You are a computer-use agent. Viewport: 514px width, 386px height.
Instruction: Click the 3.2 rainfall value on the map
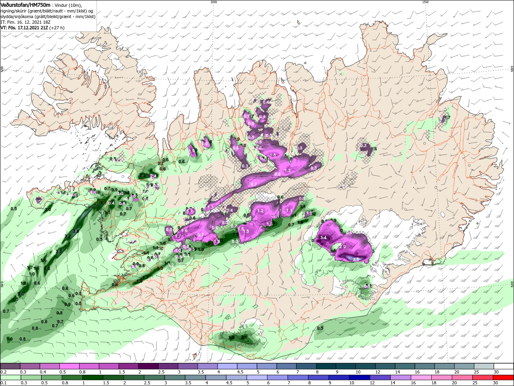coord(67,236)
